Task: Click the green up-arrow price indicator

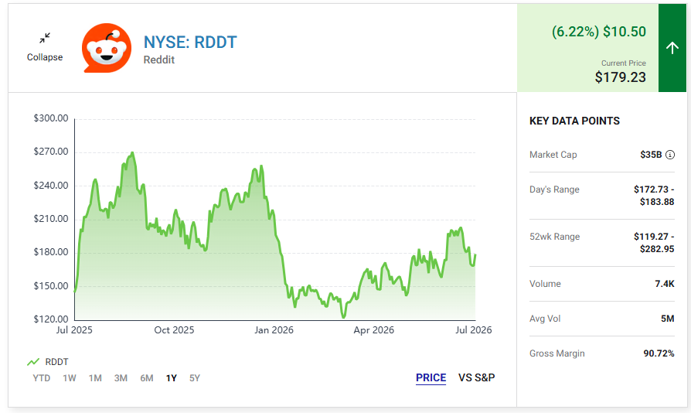Action: (x=672, y=48)
